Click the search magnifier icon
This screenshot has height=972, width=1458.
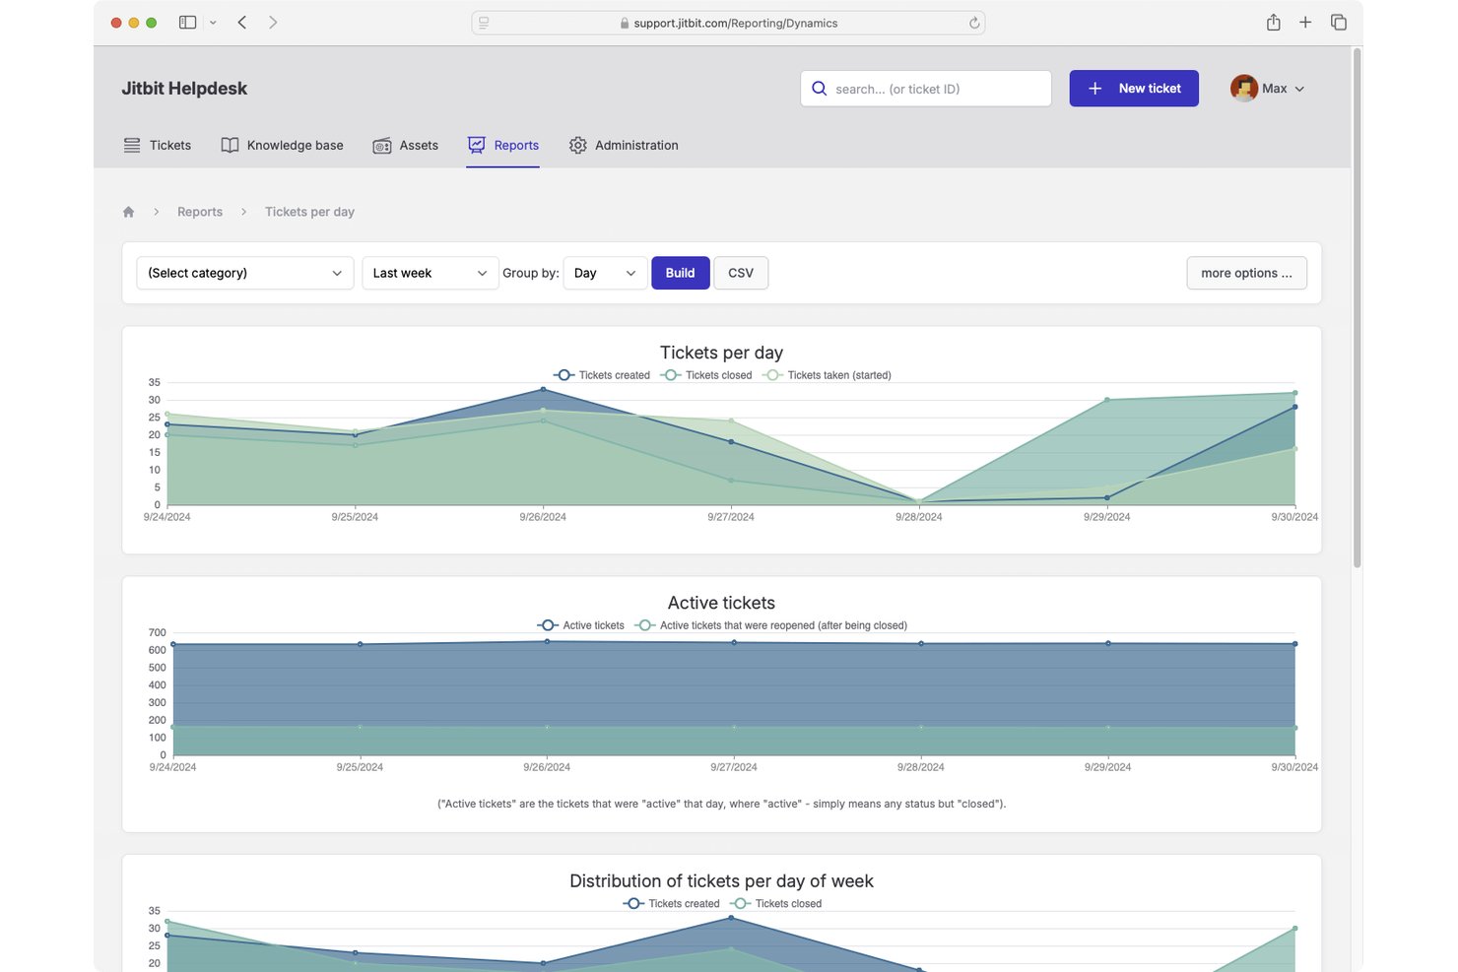click(819, 89)
